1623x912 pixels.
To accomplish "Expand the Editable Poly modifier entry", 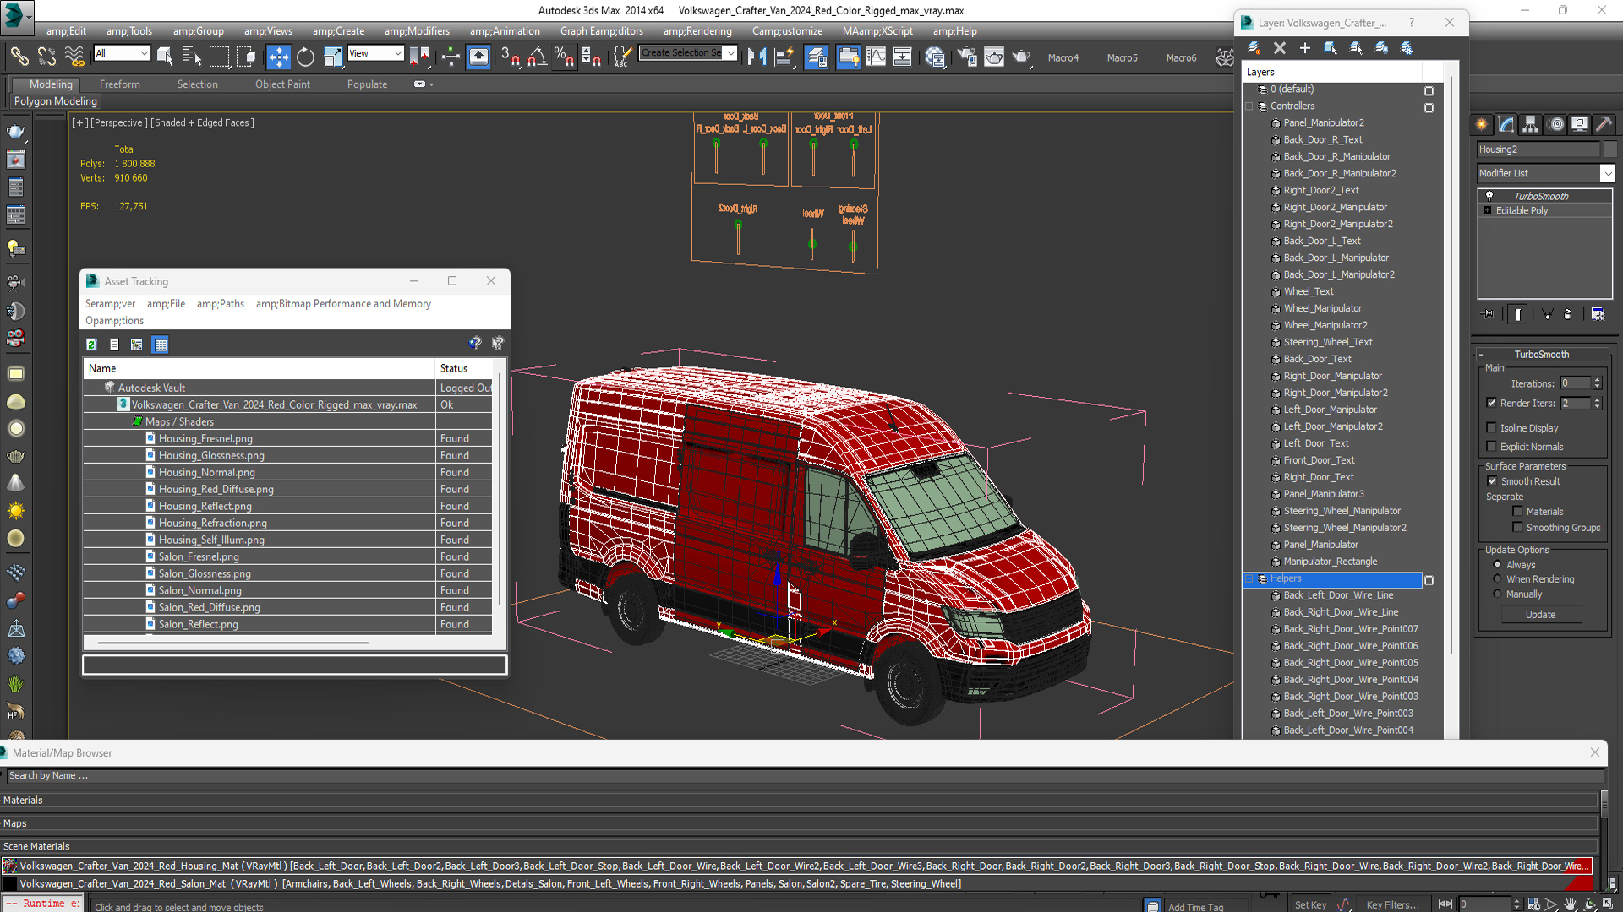I will [x=1487, y=210].
